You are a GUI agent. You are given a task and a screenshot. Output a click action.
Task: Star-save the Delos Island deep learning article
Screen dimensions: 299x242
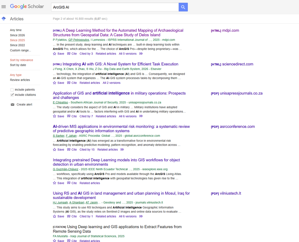coord(55,54)
